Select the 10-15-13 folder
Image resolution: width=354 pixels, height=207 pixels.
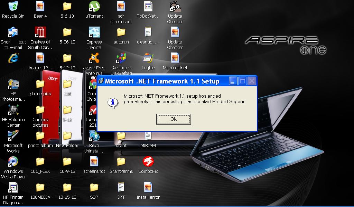pos(67,188)
